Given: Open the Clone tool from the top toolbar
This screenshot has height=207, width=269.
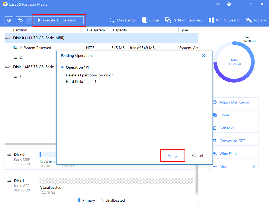Looking at the screenshot, I should click(150, 20).
